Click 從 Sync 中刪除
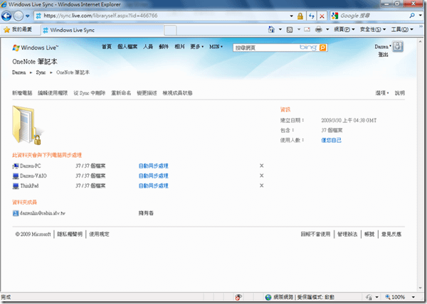This screenshot has height=304, width=427. point(90,93)
